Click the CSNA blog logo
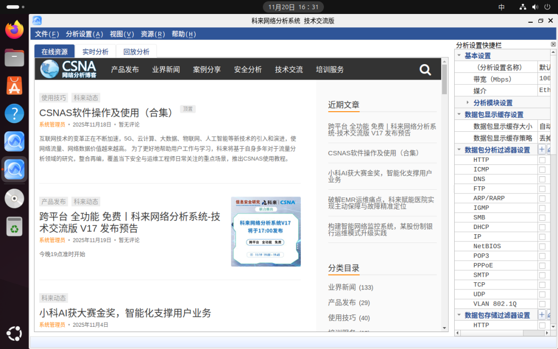Screen dimensions: 558x349 [69, 69]
